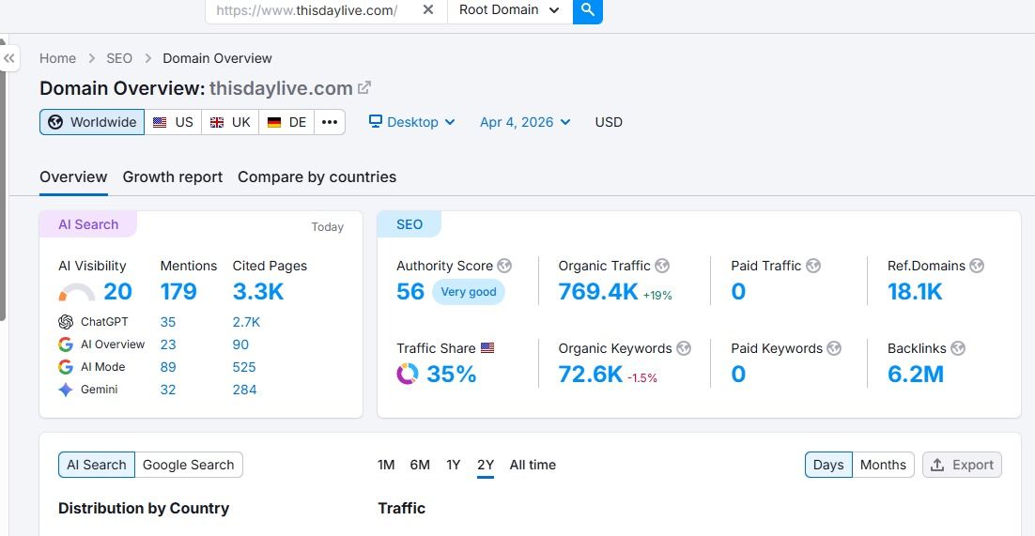The image size is (1035, 536).
Task: Open Authority Score value 56
Action: [x=410, y=291]
